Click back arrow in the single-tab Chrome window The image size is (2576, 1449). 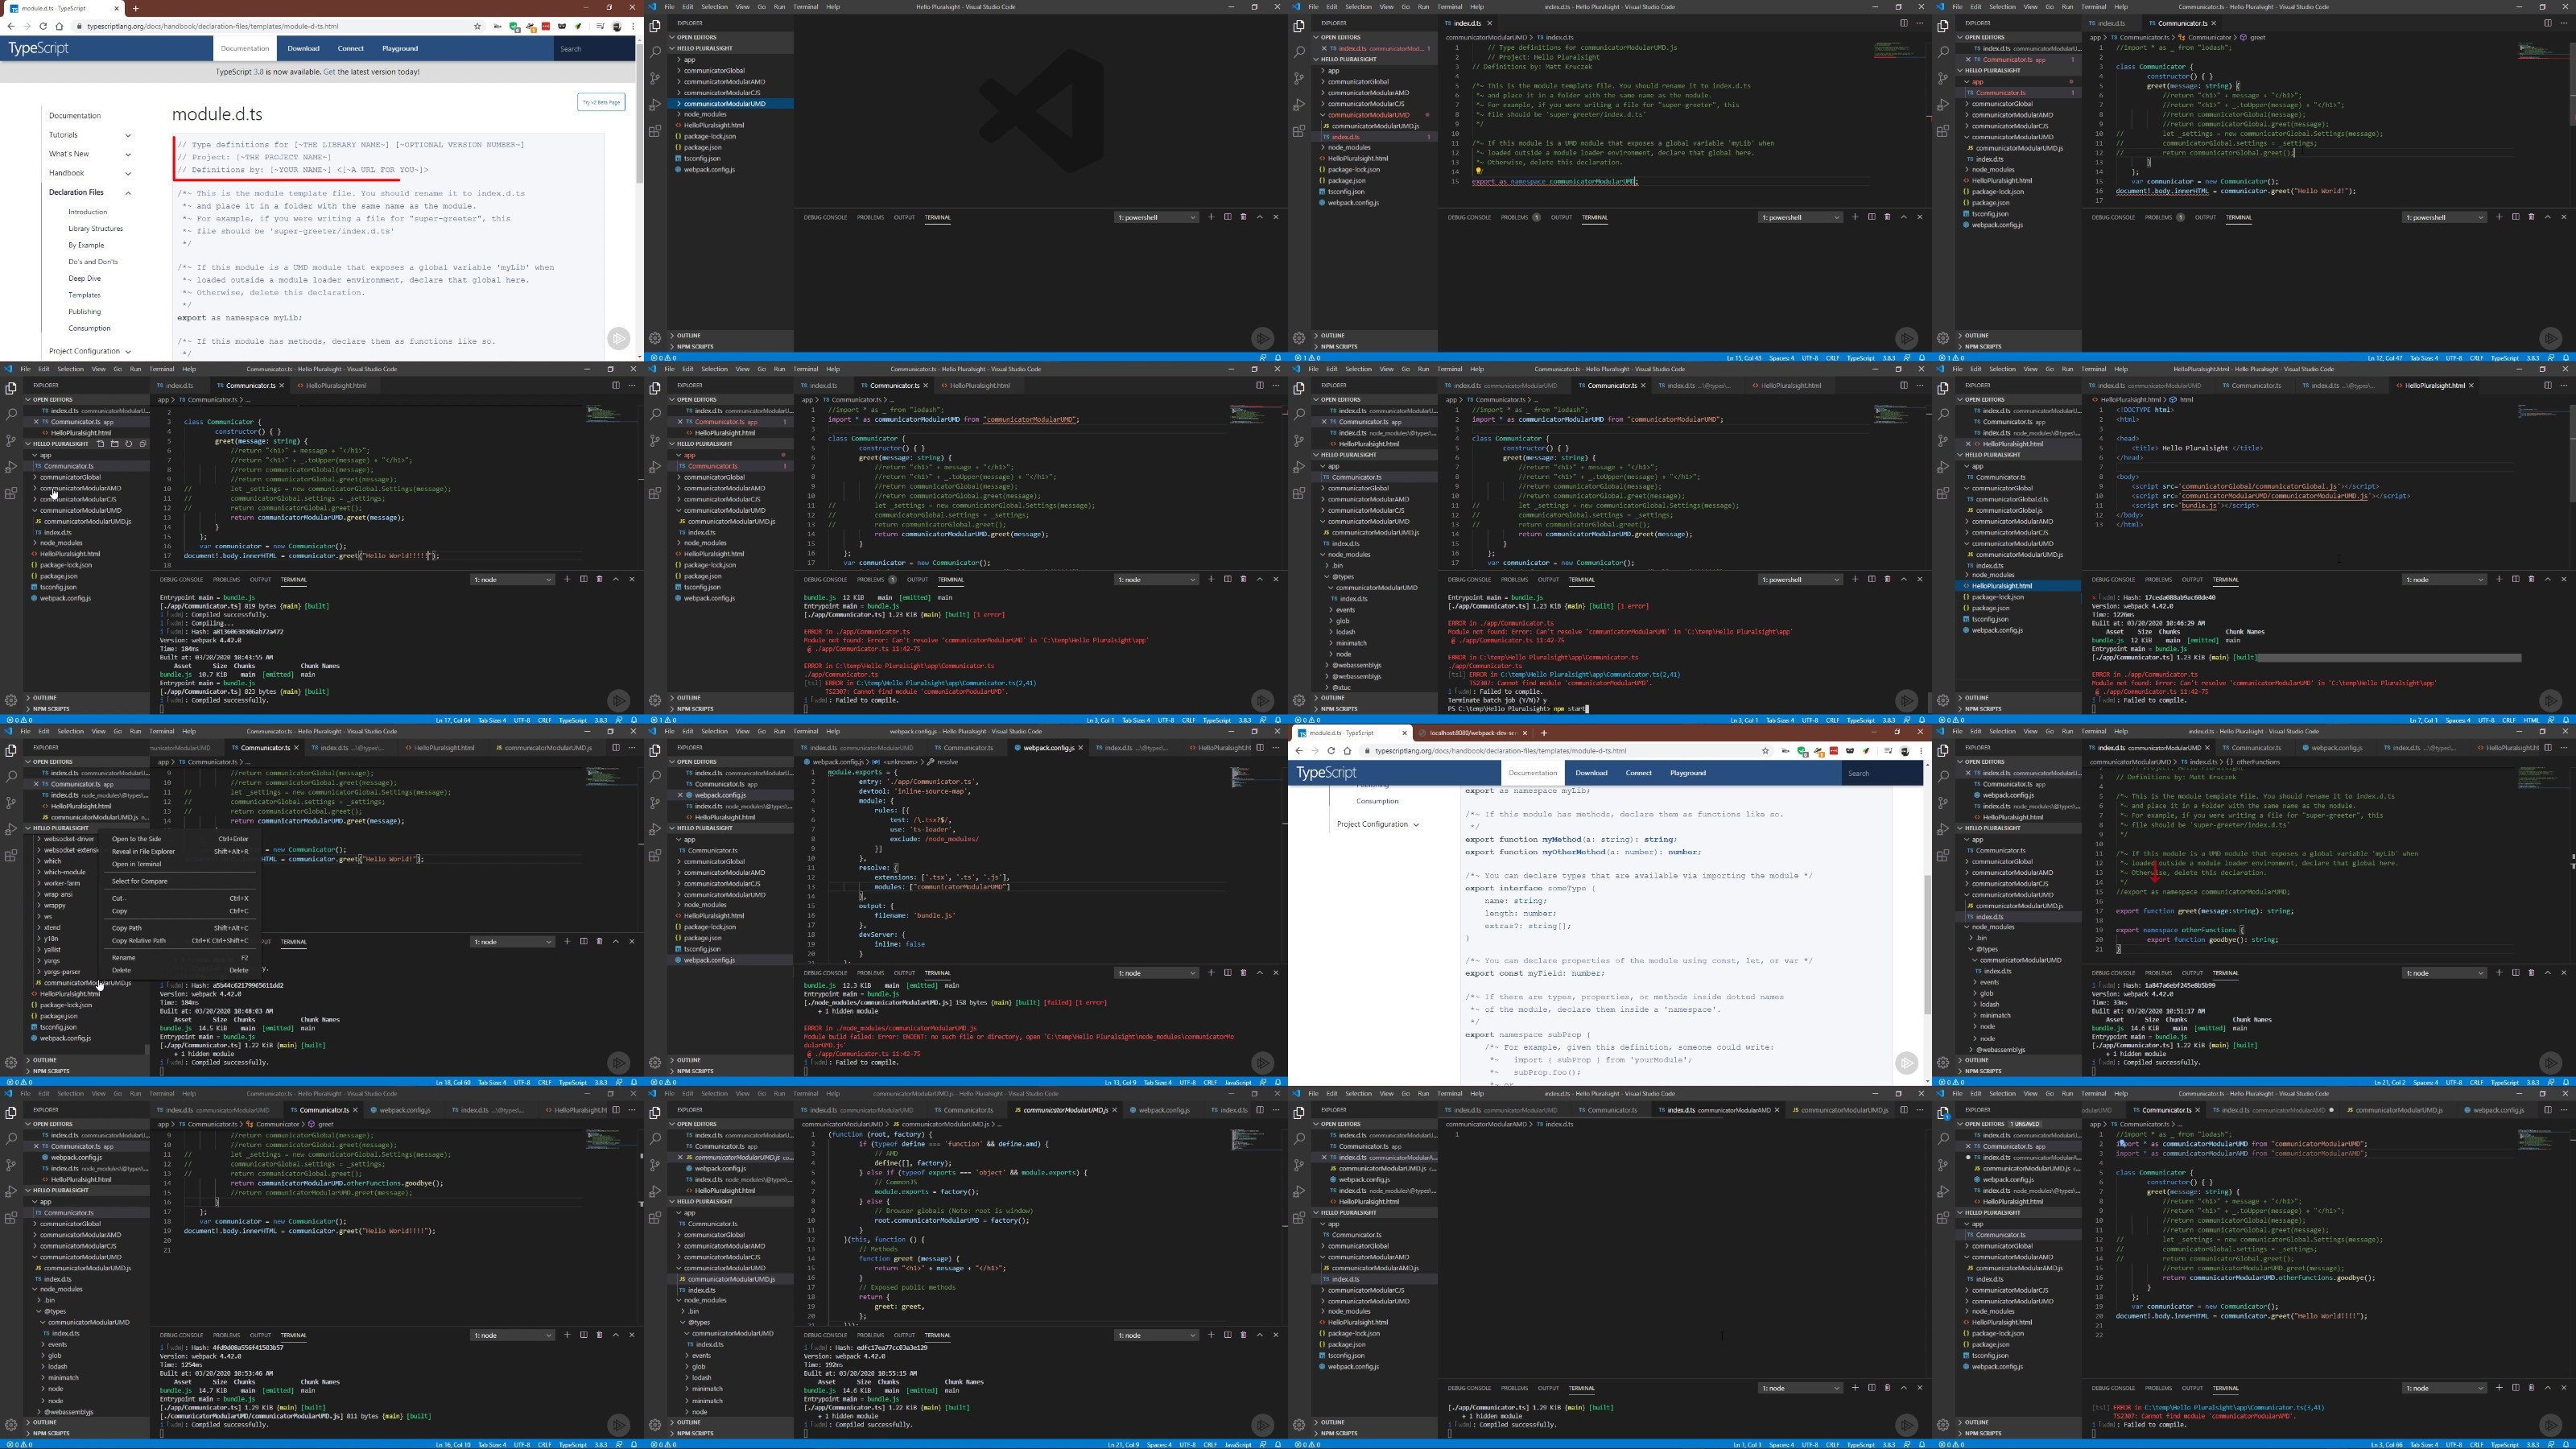click(x=12, y=27)
